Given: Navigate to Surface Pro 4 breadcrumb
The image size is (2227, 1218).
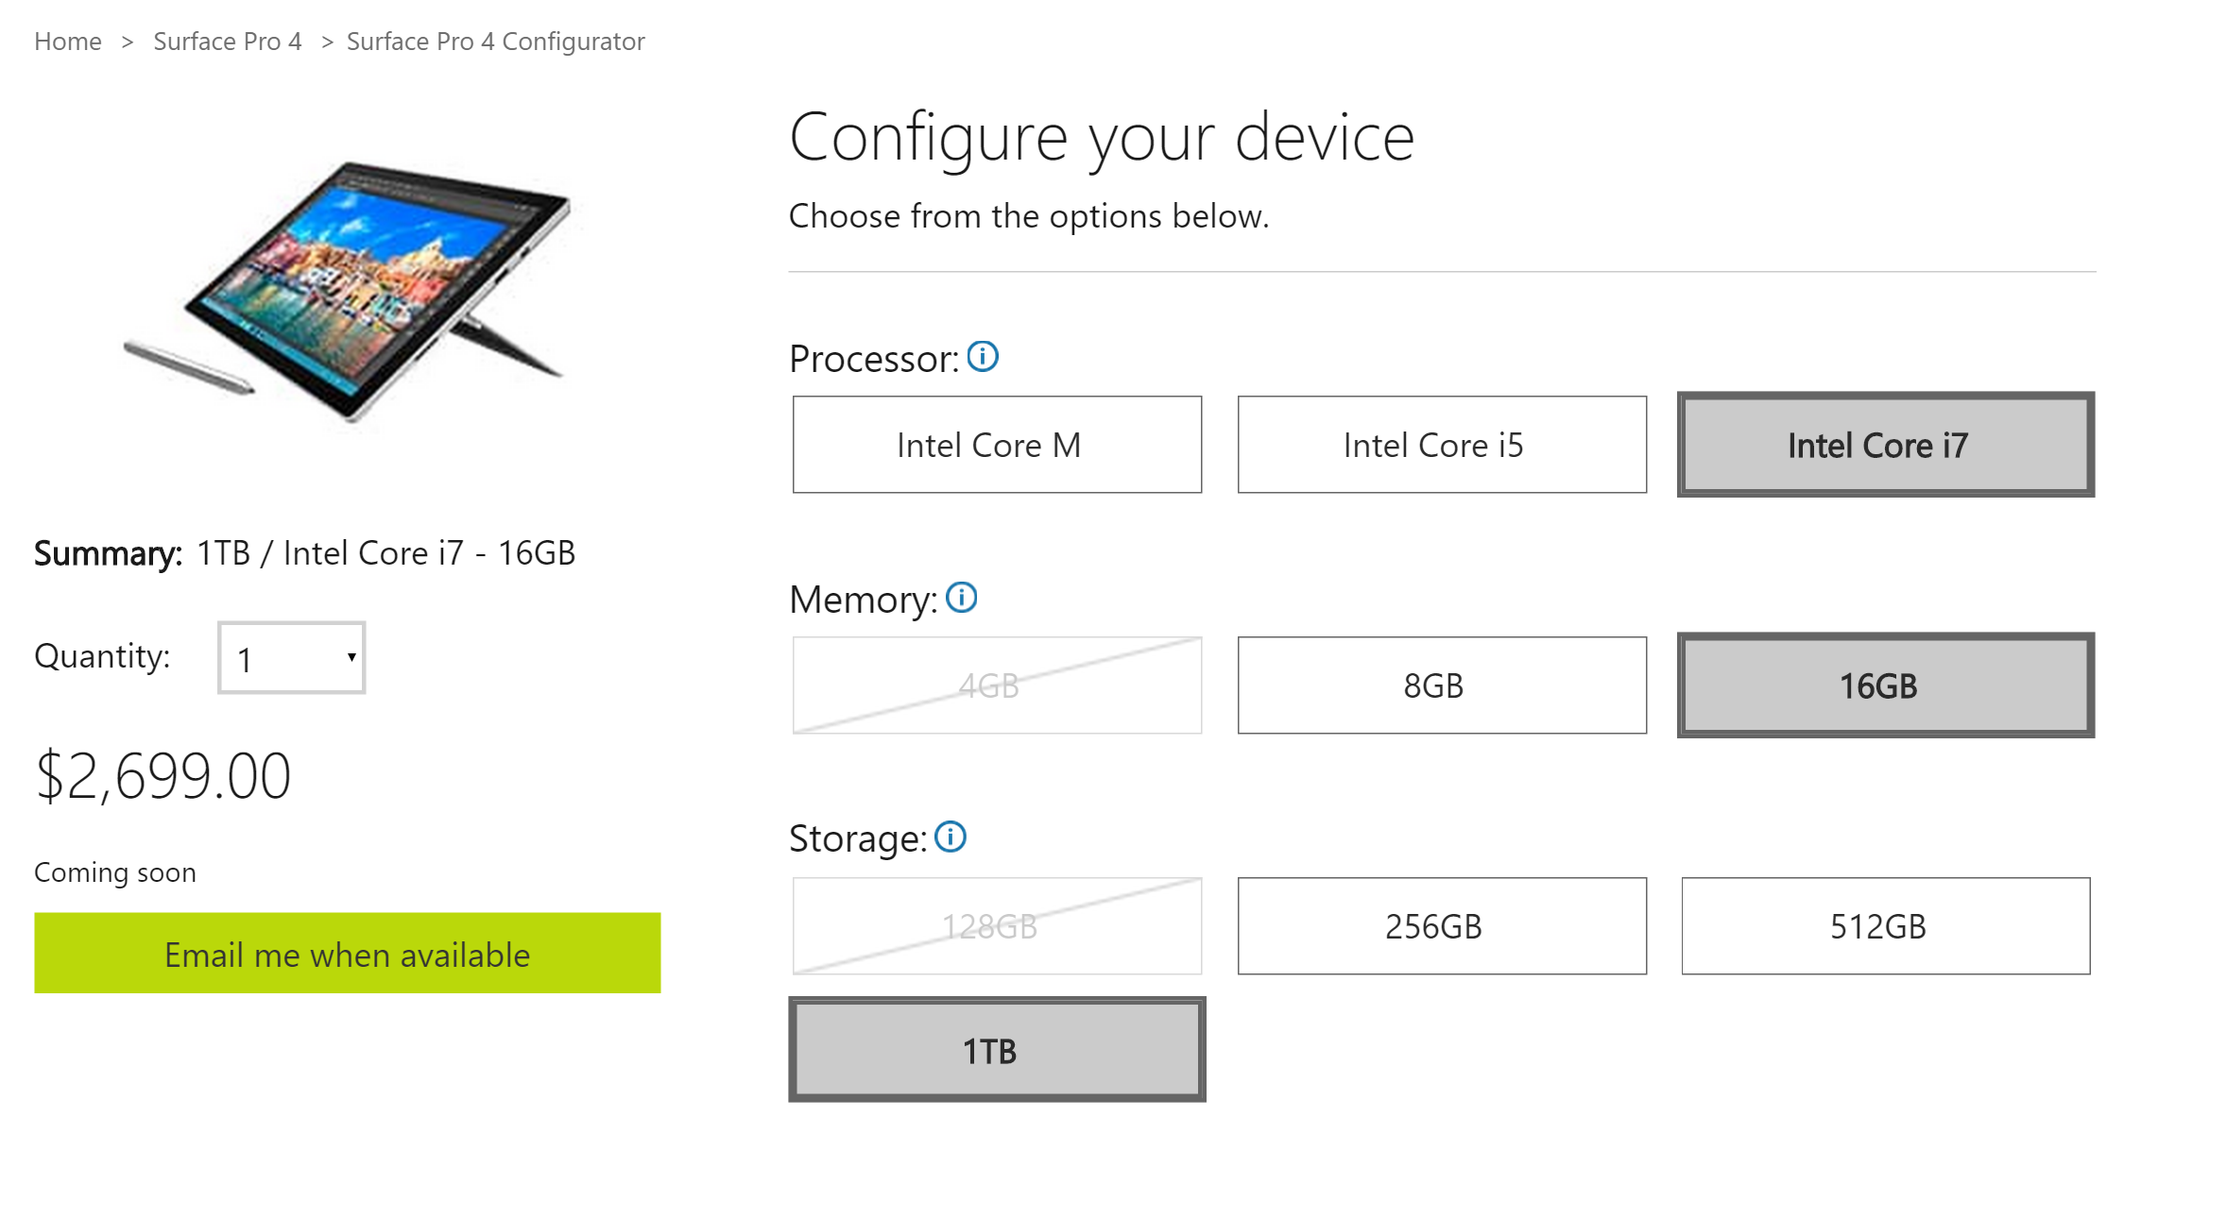Looking at the screenshot, I should tap(225, 41).
